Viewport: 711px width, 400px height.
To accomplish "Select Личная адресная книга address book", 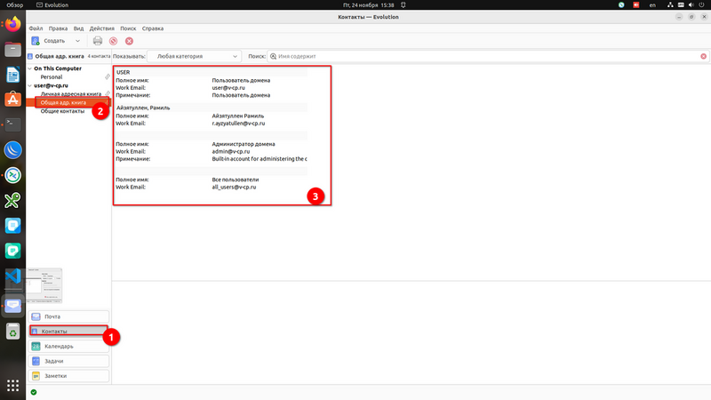I will (71, 94).
